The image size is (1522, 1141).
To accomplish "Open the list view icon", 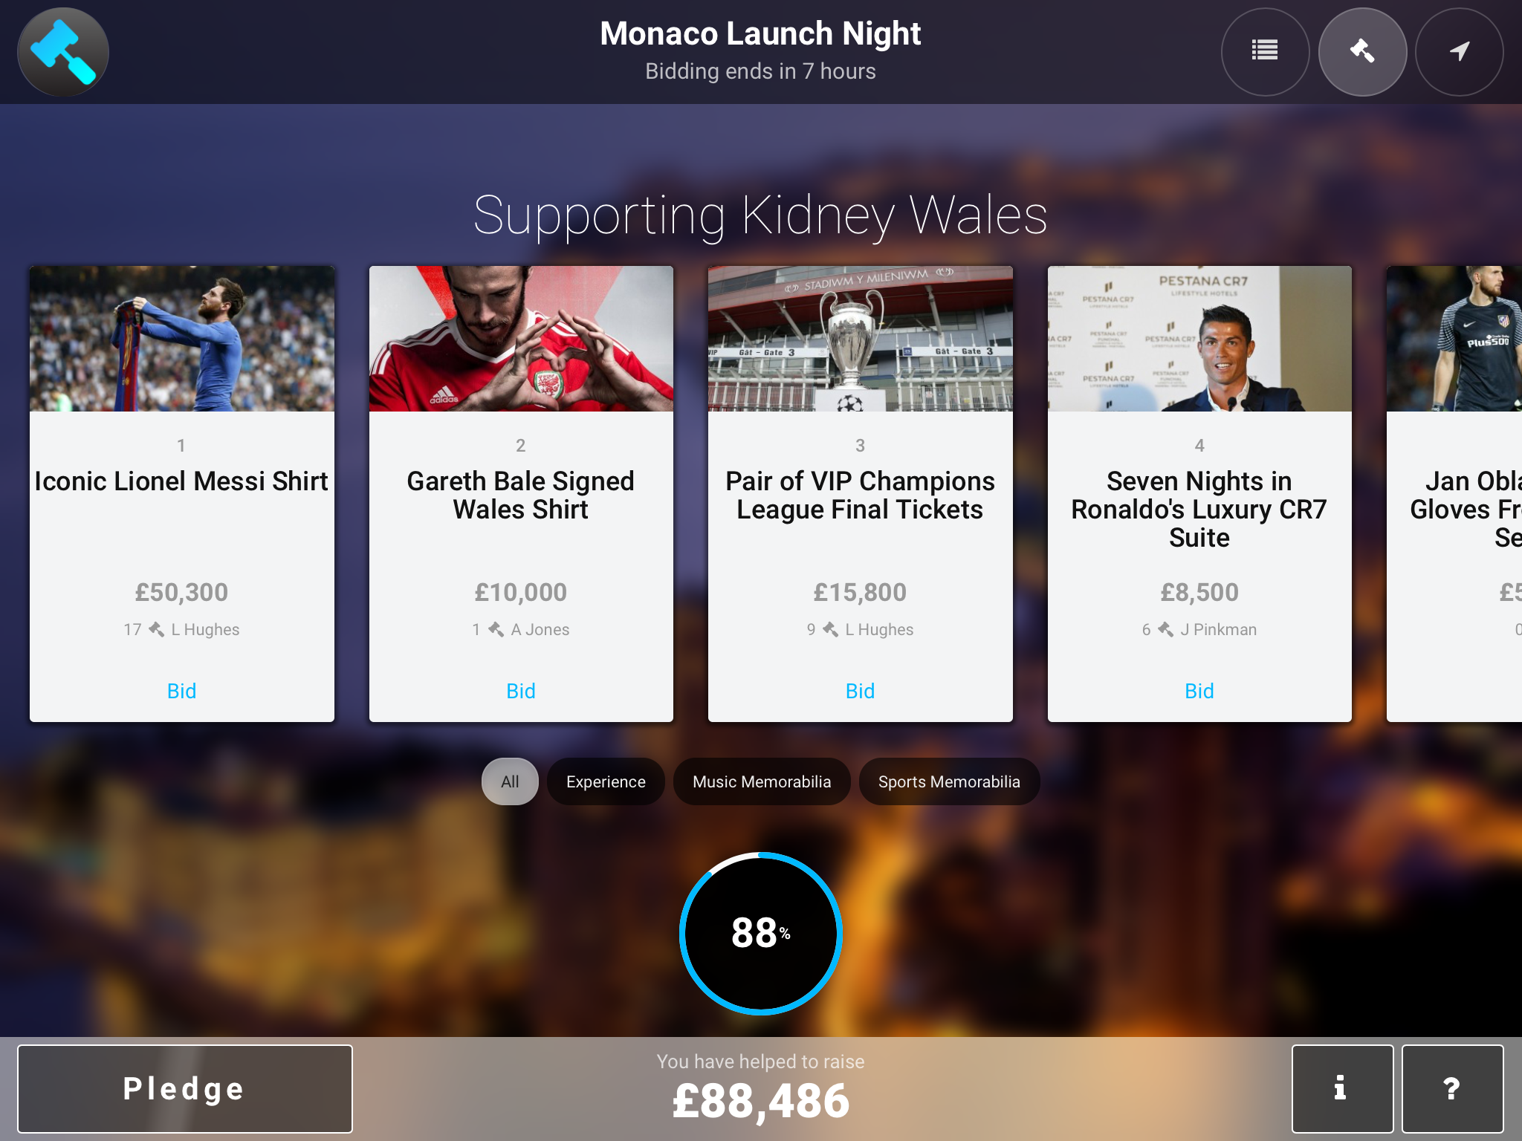I will click(x=1265, y=52).
